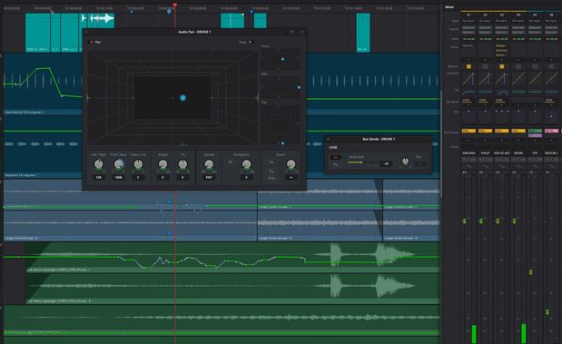This screenshot has width=562, height=344.
Task: Select the teal clip at far right of top track
Action: click(363, 33)
